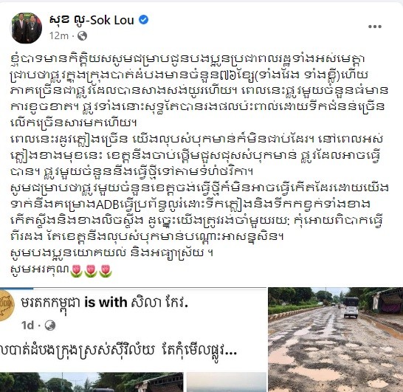Click the globe icon beside 1d
The width and height of the screenshot is (403, 392).
tap(50, 326)
